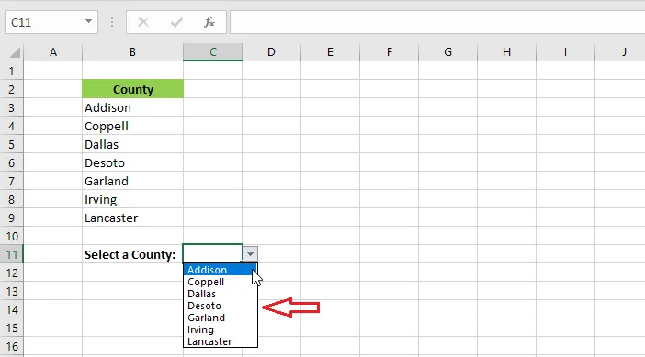Select cell B3 containing Addison

132,107
